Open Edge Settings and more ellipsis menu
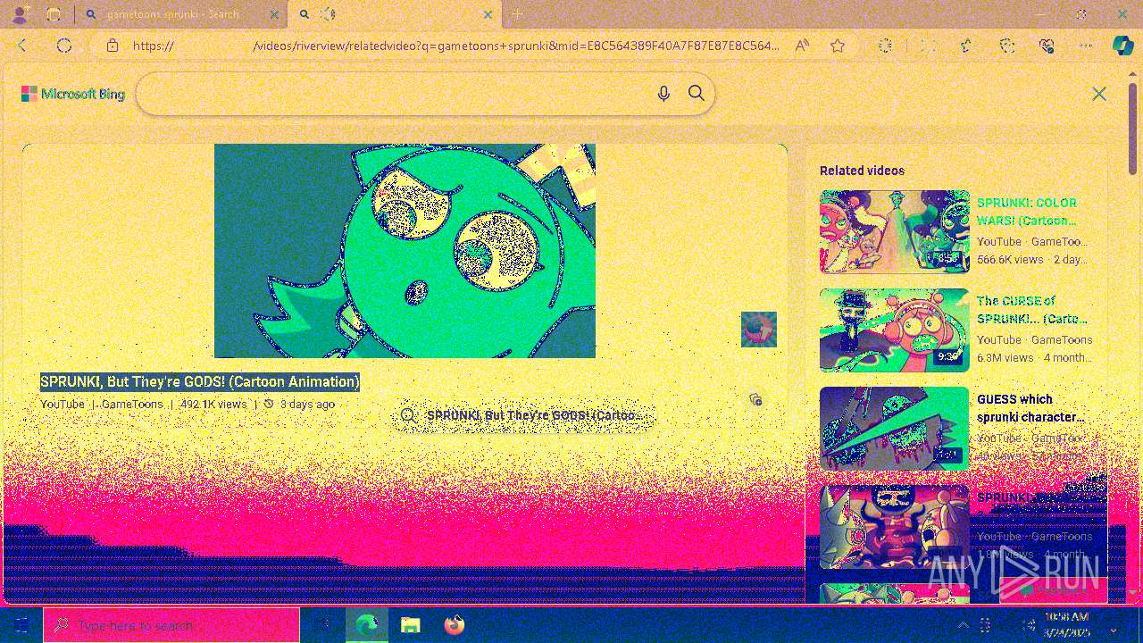 pyautogui.click(x=1086, y=46)
